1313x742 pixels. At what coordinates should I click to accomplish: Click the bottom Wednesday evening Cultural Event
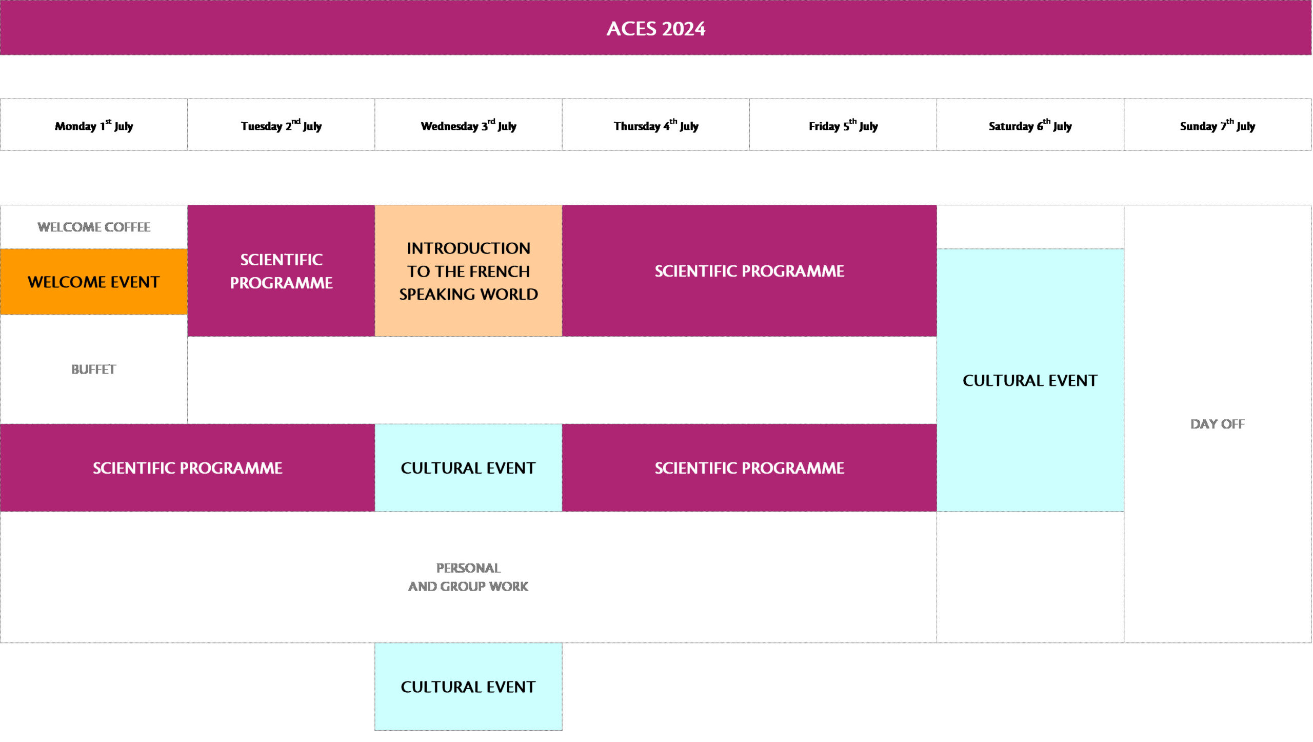(468, 687)
